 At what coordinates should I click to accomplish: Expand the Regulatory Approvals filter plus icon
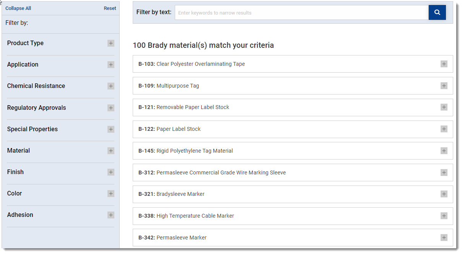111,108
